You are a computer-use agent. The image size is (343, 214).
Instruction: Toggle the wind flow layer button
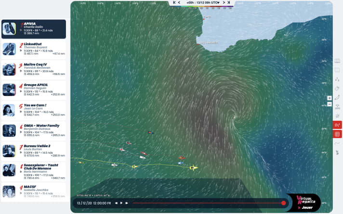337,125
